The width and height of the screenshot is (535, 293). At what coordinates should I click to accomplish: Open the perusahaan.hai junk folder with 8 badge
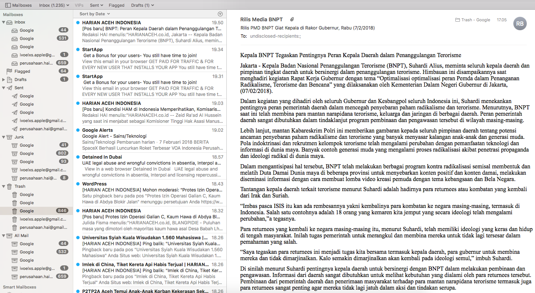click(37, 178)
